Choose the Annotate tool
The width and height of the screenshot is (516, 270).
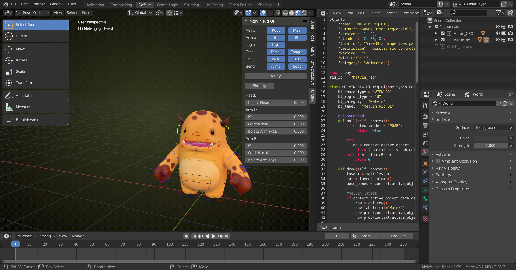coord(24,96)
